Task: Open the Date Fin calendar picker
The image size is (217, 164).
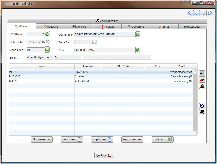Action: click(x=94, y=42)
